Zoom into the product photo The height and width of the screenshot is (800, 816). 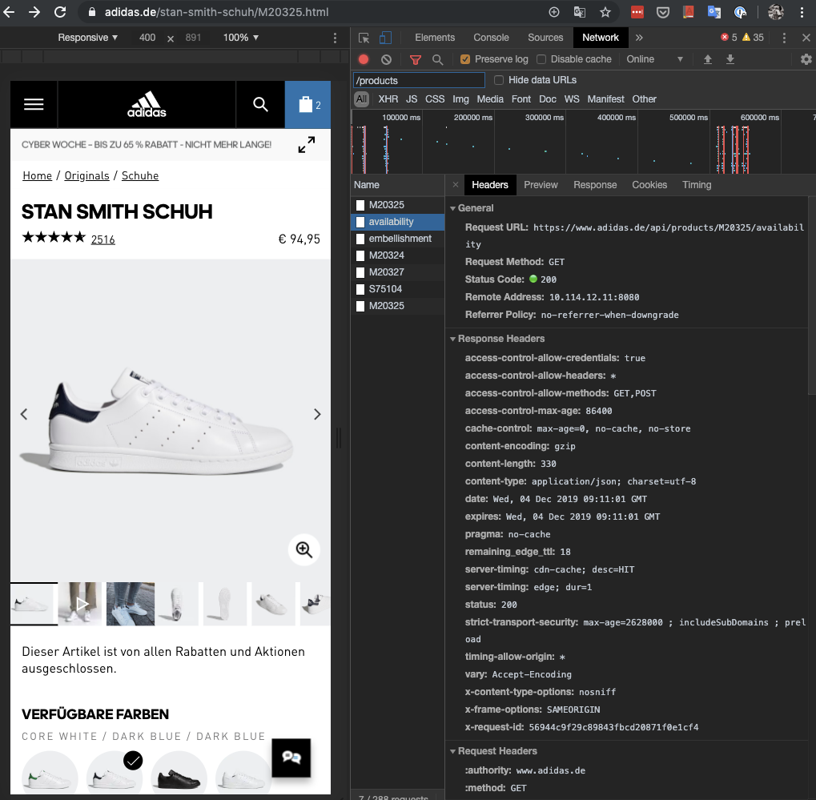304,549
